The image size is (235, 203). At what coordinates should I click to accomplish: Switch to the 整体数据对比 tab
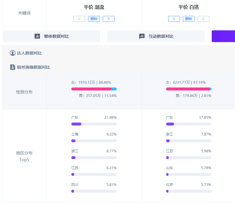[52, 36]
